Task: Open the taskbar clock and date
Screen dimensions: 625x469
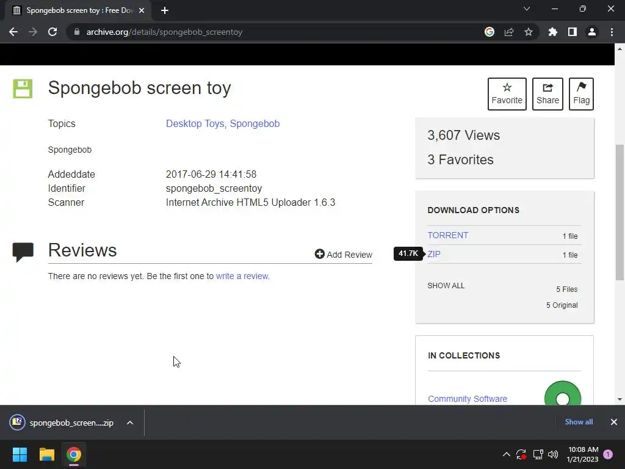Action: (x=583, y=454)
